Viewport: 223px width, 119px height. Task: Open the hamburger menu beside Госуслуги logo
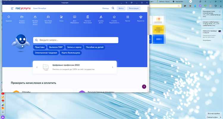(12, 9)
